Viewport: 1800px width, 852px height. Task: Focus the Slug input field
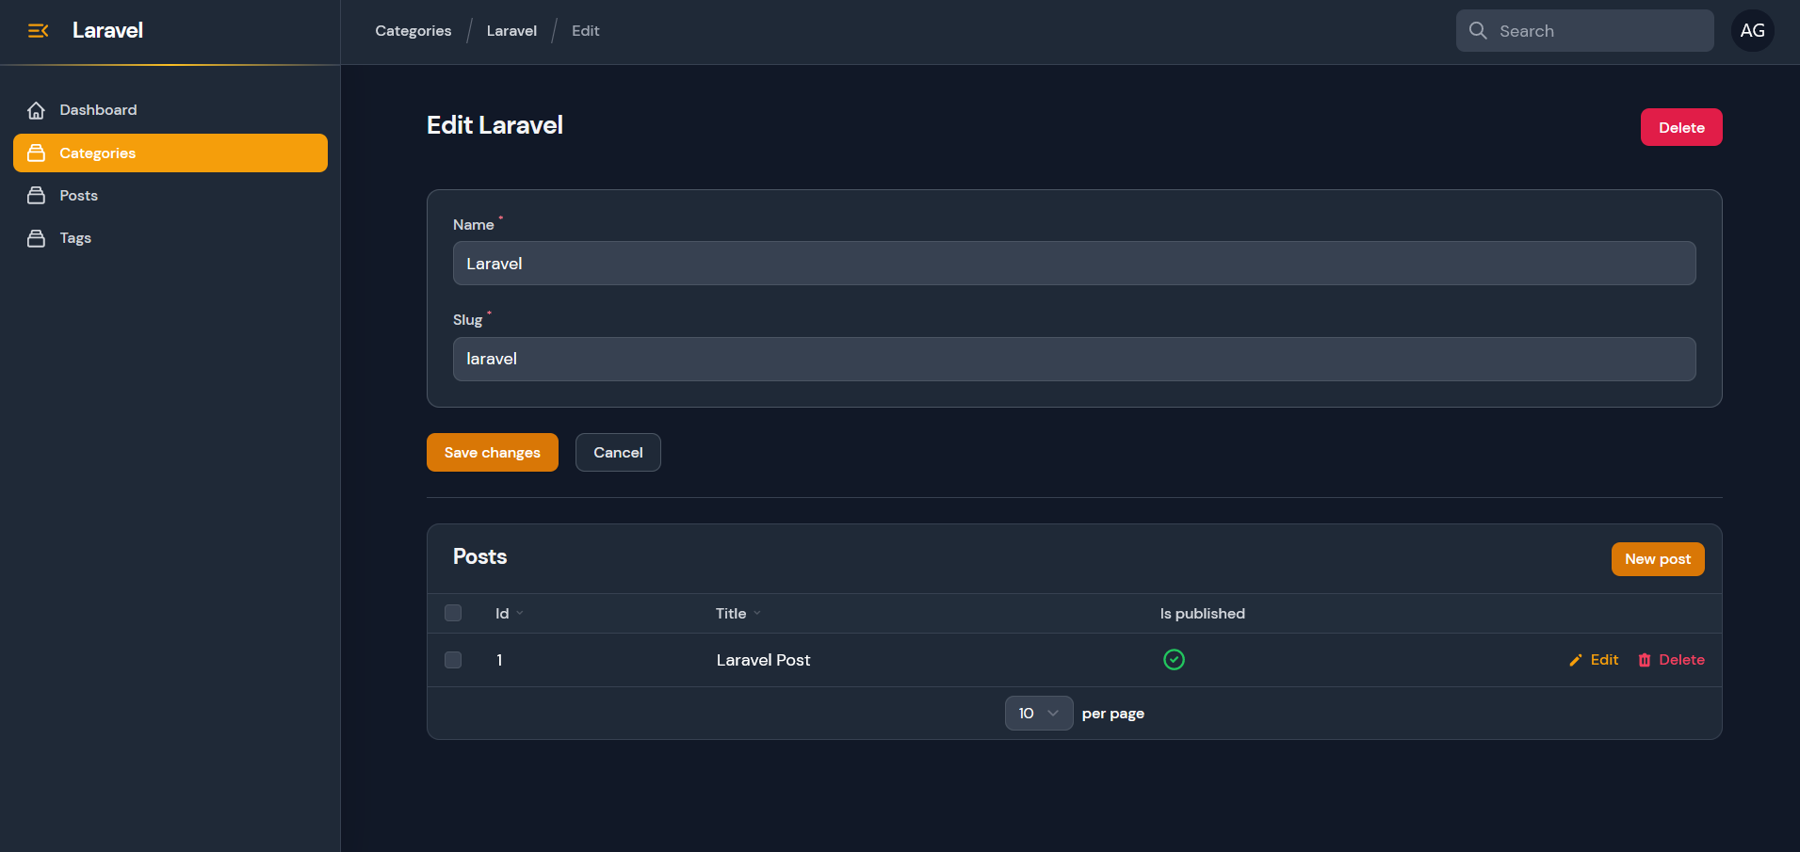[x=1074, y=359]
